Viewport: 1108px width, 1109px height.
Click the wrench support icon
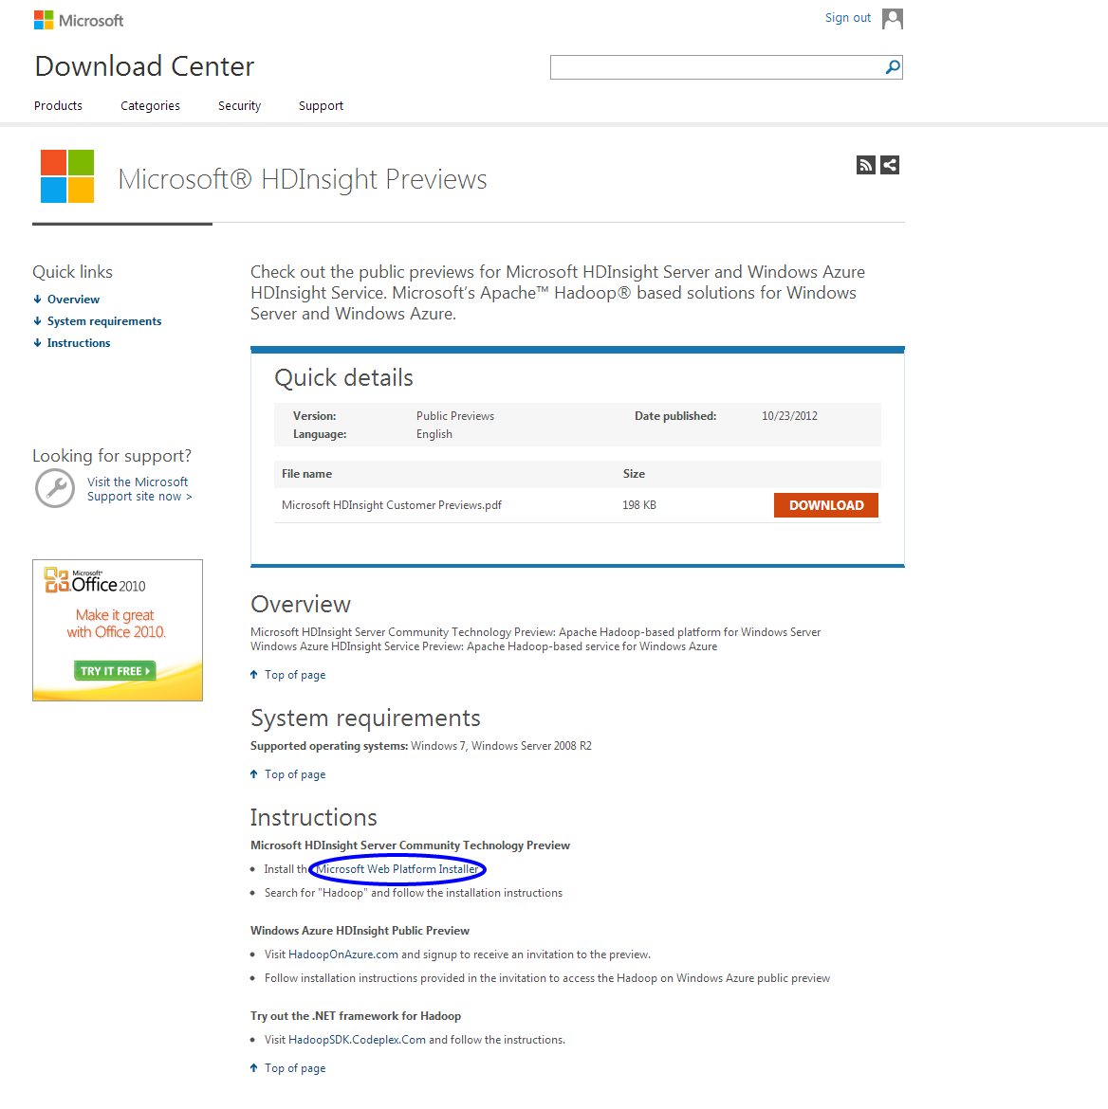tap(54, 488)
